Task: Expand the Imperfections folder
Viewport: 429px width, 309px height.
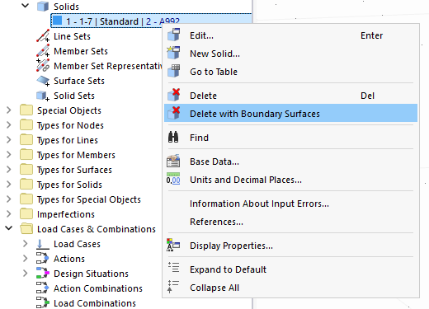Action: (x=9, y=214)
